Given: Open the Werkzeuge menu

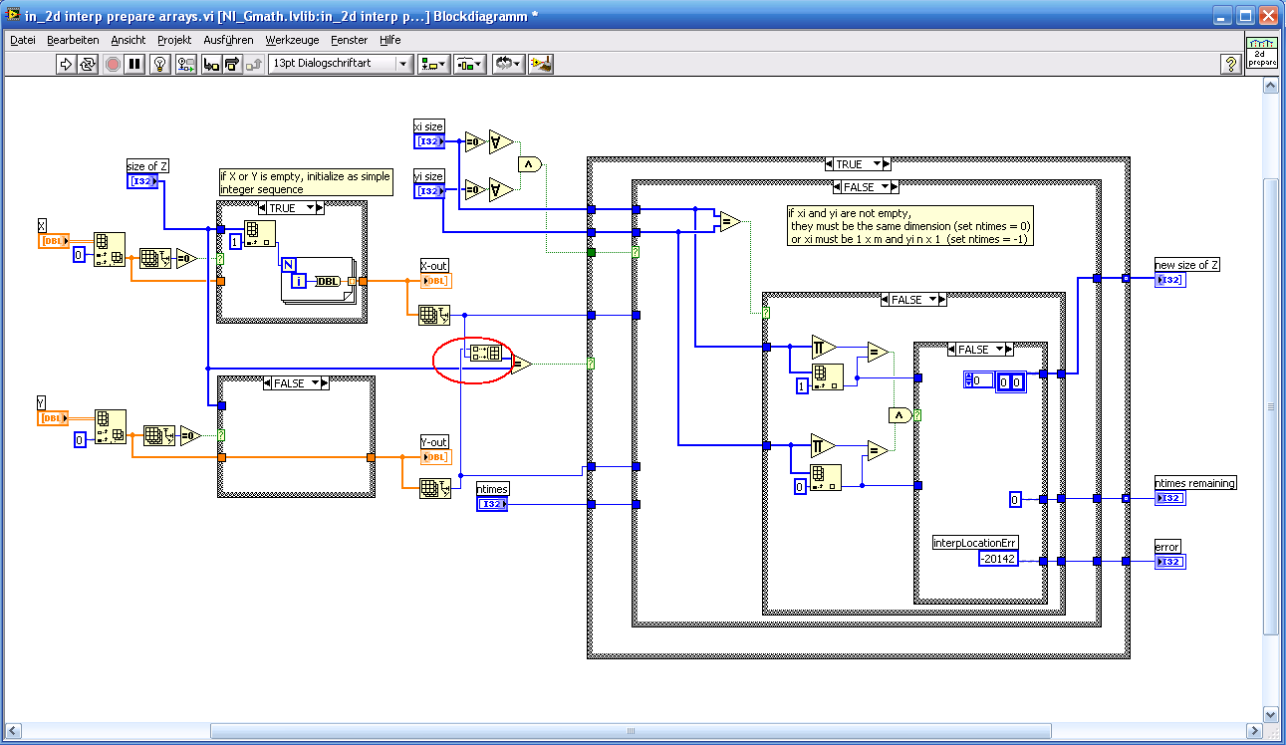Looking at the screenshot, I should coord(292,40).
